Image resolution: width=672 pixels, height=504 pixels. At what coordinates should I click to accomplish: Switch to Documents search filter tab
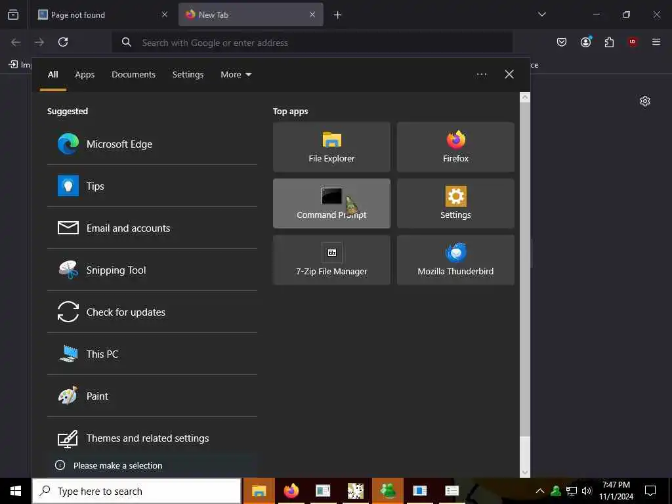[134, 75]
